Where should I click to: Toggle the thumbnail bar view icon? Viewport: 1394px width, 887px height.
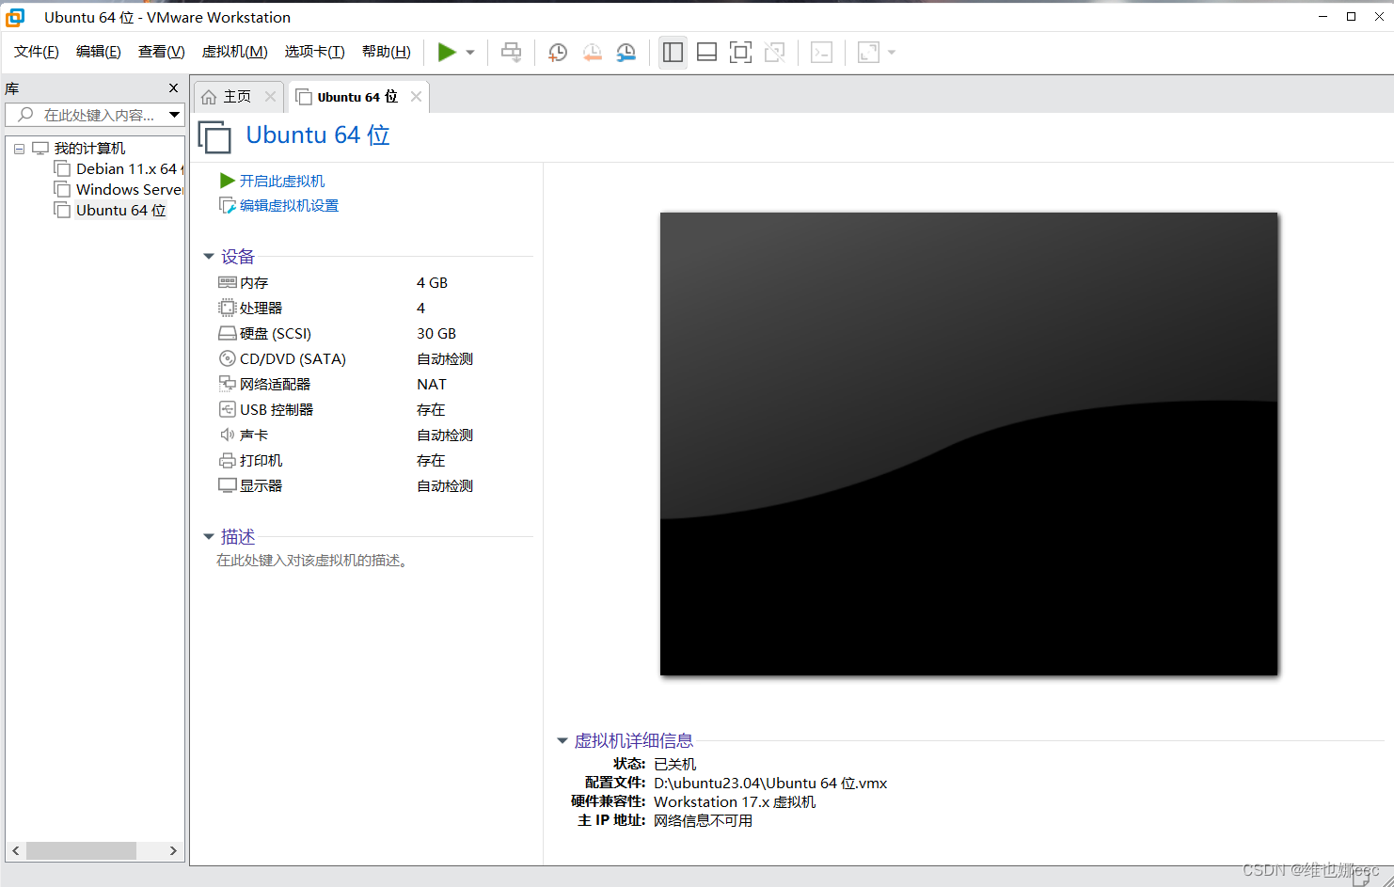[x=706, y=52]
